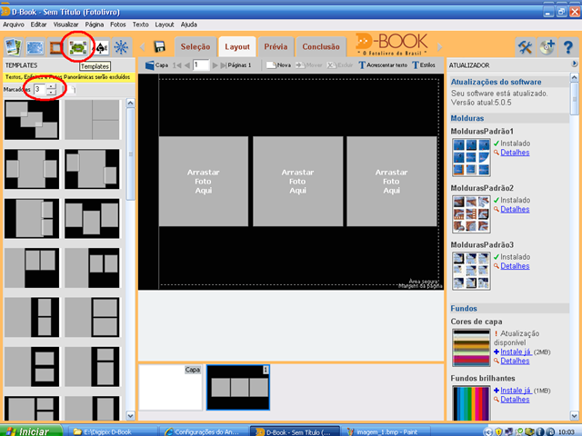
Task: Click Atualizador panel scroll down arrow
Action: (574, 416)
